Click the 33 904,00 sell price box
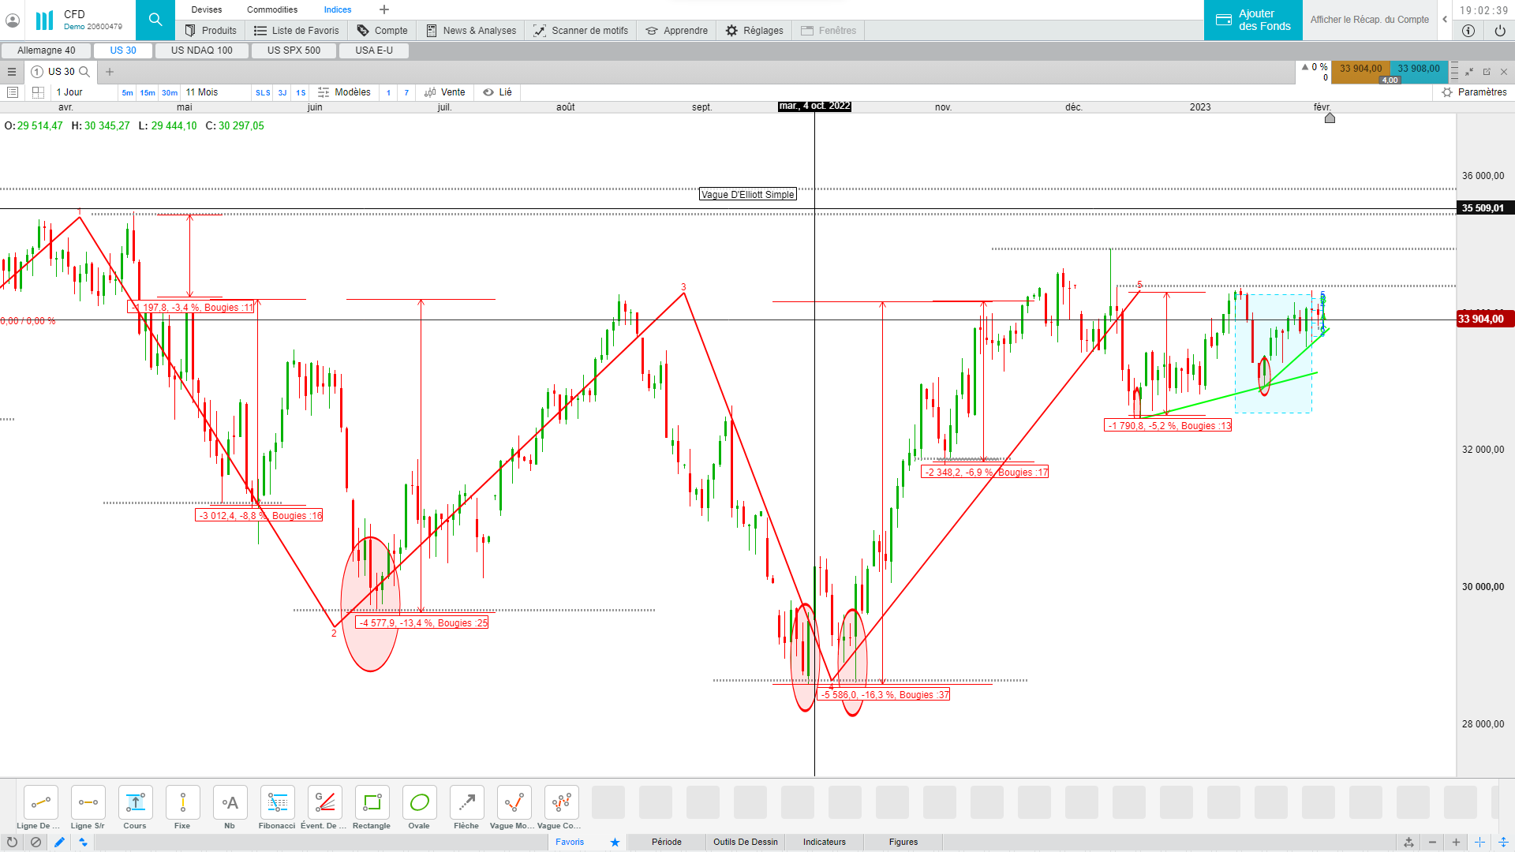 click(1360, 69)
